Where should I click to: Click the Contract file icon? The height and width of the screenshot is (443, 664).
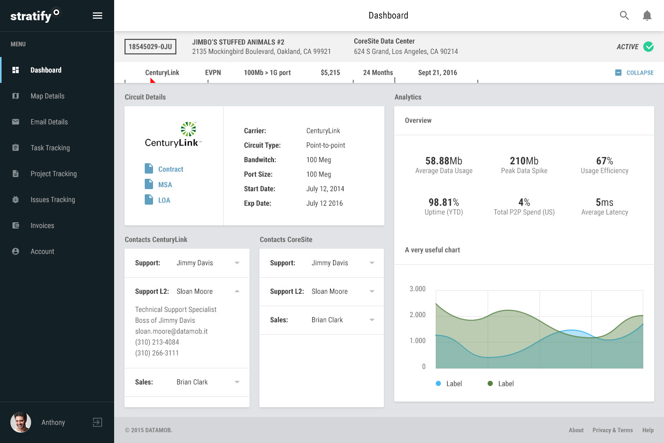pos(149,169)
